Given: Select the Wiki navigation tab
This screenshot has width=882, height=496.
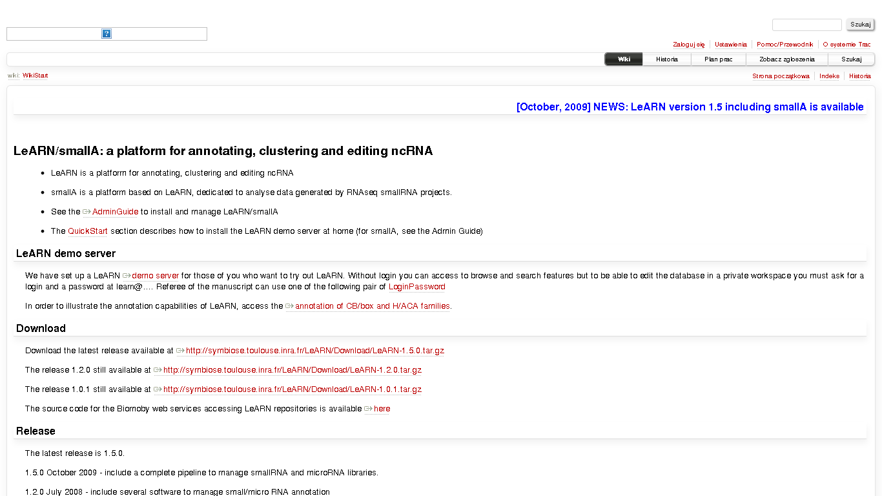Looking at the screenshot, I should (624, 59).
